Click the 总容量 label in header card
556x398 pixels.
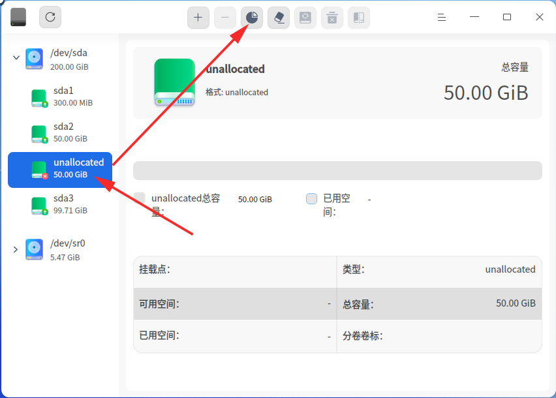(515, 67)
